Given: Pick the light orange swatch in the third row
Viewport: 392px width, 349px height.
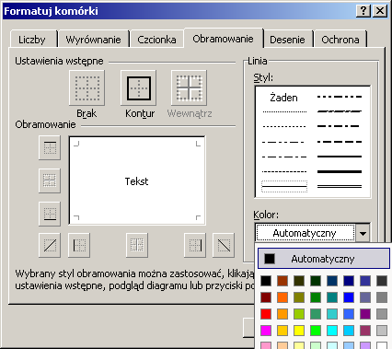Looking at the screenshot, I should [x=282, y=314].
